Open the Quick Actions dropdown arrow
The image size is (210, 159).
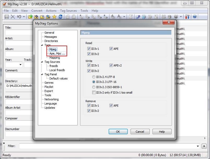click(x=124, y=17)
